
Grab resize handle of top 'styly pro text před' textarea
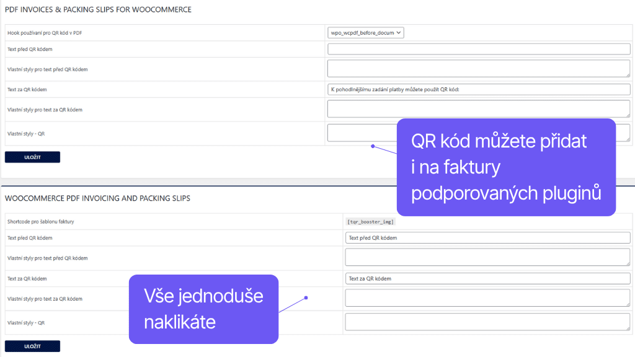[628, 76]
